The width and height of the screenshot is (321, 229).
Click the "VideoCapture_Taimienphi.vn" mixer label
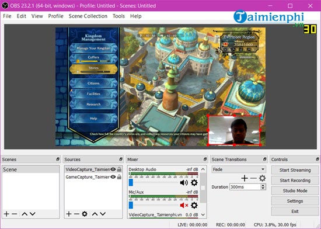coord(155,214)
